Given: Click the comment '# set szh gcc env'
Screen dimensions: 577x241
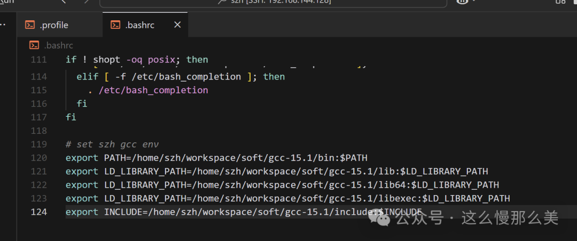Looking at the screenshot, I should [x=112, y=144].
